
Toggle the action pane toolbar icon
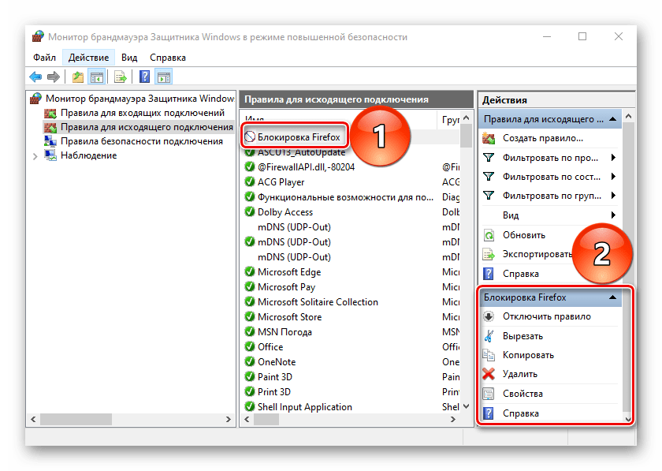click(x=164, y=77)
